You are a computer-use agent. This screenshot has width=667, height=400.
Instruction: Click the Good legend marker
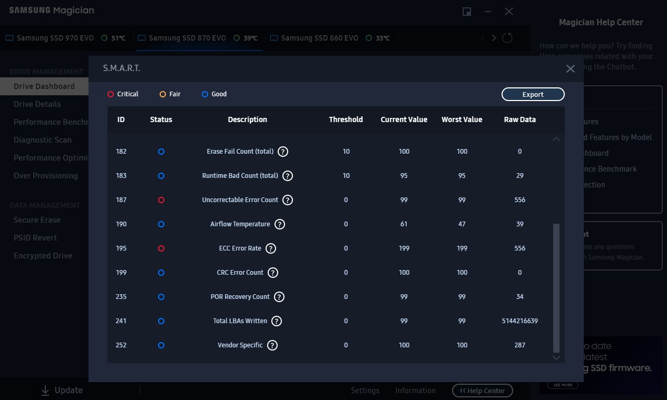(205, 94)
